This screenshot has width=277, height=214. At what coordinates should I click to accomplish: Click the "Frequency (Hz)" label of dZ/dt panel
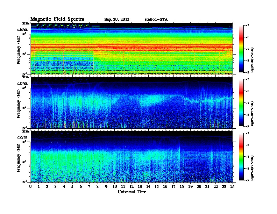click(x=19, y=158)
